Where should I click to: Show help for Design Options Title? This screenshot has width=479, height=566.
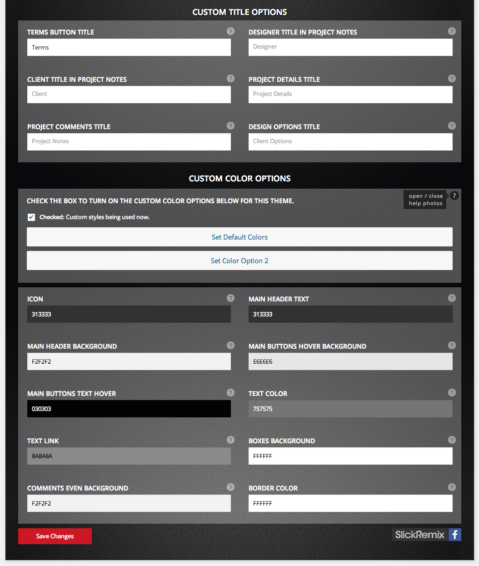452,126
